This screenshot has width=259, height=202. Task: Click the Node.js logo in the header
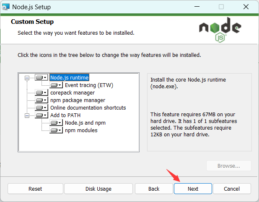220,30
